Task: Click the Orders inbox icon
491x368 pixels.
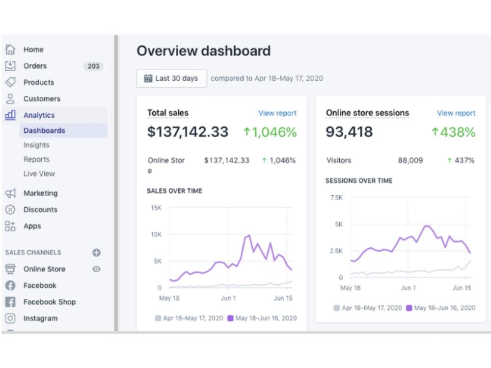Action: (10, 66)
